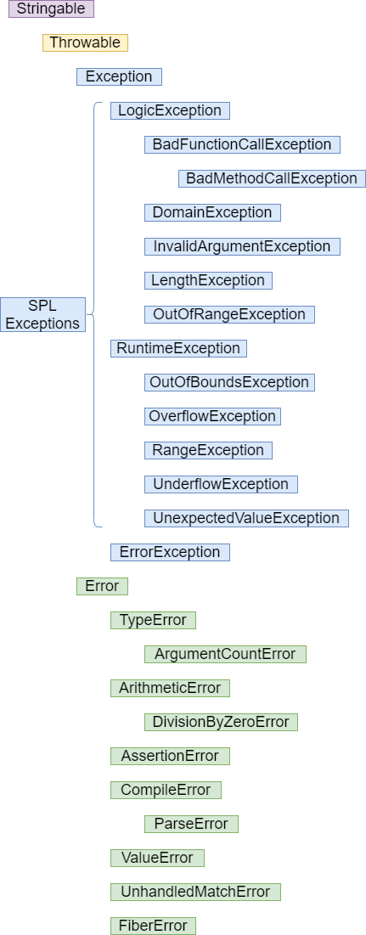
Task: Select the RuntimeException node
Action: (178, 349)
